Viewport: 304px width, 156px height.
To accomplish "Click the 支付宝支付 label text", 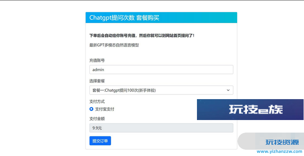I will click(x=105, y=109).
